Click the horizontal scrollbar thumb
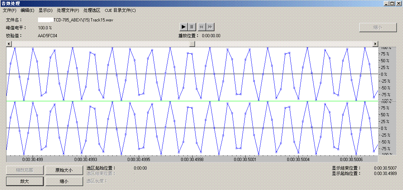The height and width of the screenshot is (190, 403). [192, 44]
